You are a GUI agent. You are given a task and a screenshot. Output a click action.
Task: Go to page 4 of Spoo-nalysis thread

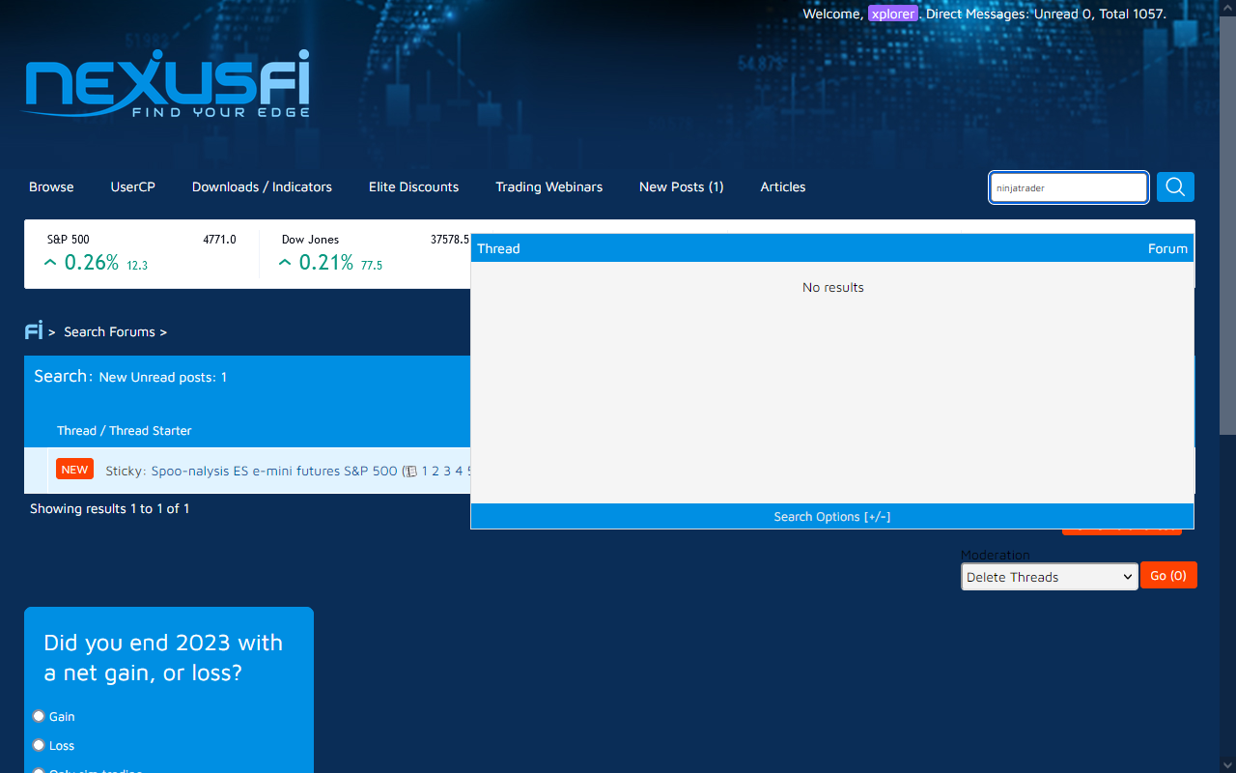point(460,471)
